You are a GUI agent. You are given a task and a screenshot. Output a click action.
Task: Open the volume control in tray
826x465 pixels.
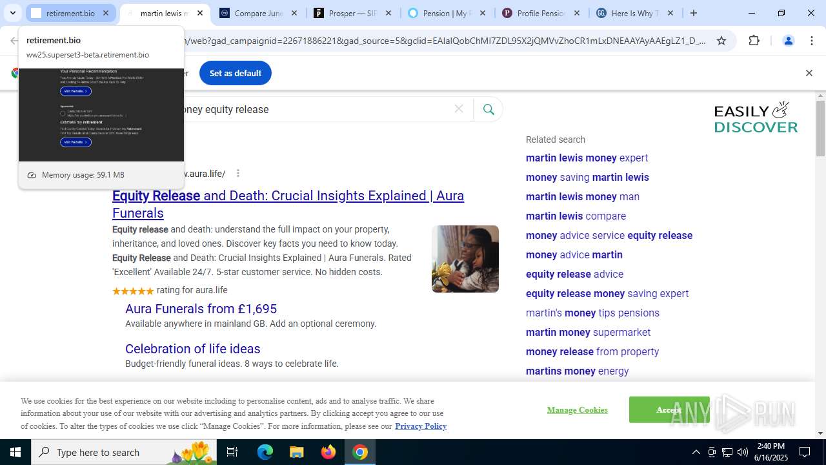pos(743,452)
